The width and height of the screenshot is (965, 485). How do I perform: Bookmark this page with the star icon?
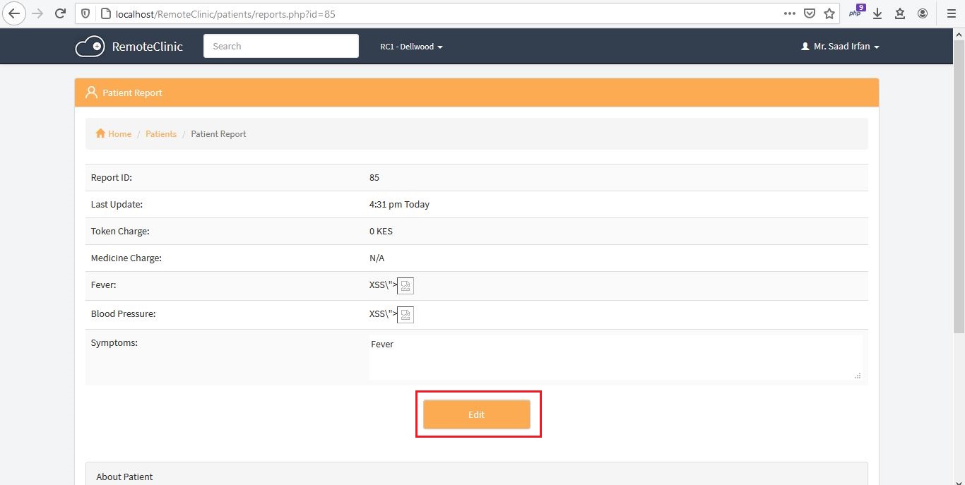pos(829,13)
